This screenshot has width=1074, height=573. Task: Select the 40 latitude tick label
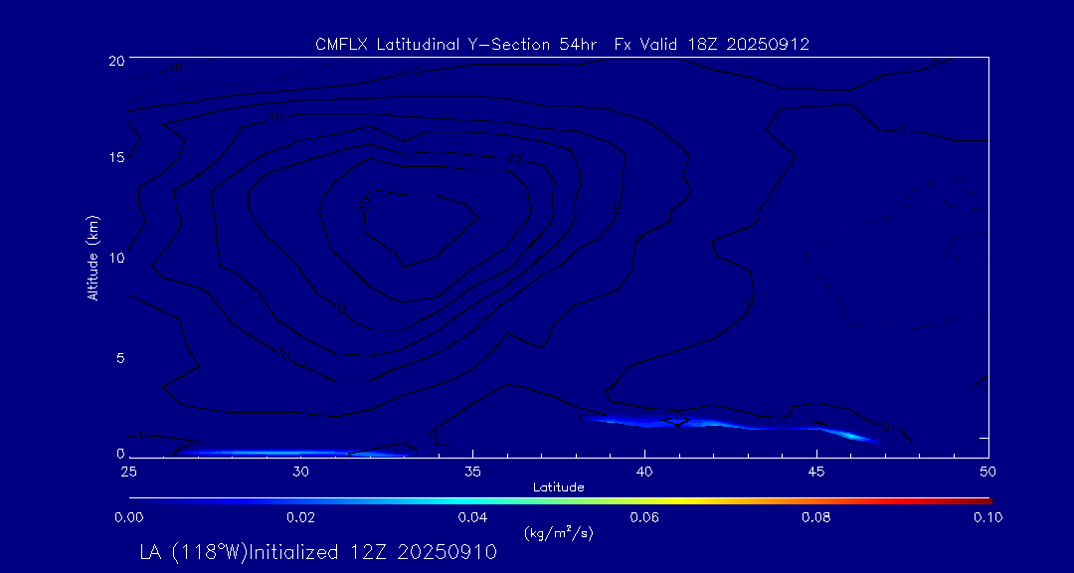point(644,472)
